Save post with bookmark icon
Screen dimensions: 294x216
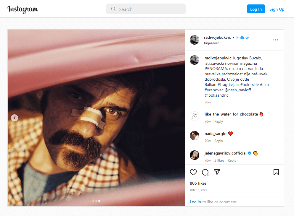(x=276, y=172)
